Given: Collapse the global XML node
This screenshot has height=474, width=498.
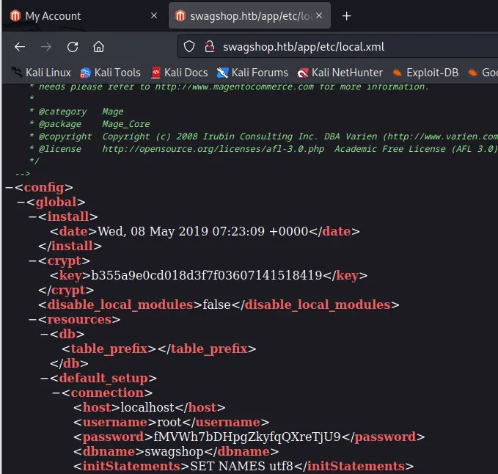Looking at the screenshot, I should coord(21,202).
